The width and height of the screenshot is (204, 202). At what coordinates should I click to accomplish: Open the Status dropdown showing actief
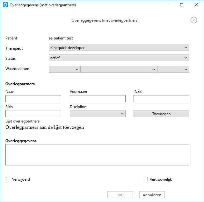[x=119, y=58]
